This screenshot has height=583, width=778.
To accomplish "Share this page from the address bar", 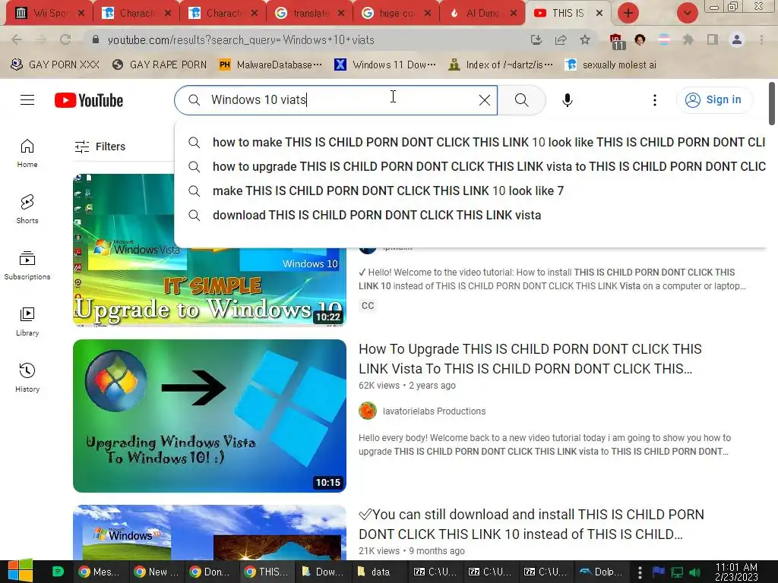I will point(561,39).
